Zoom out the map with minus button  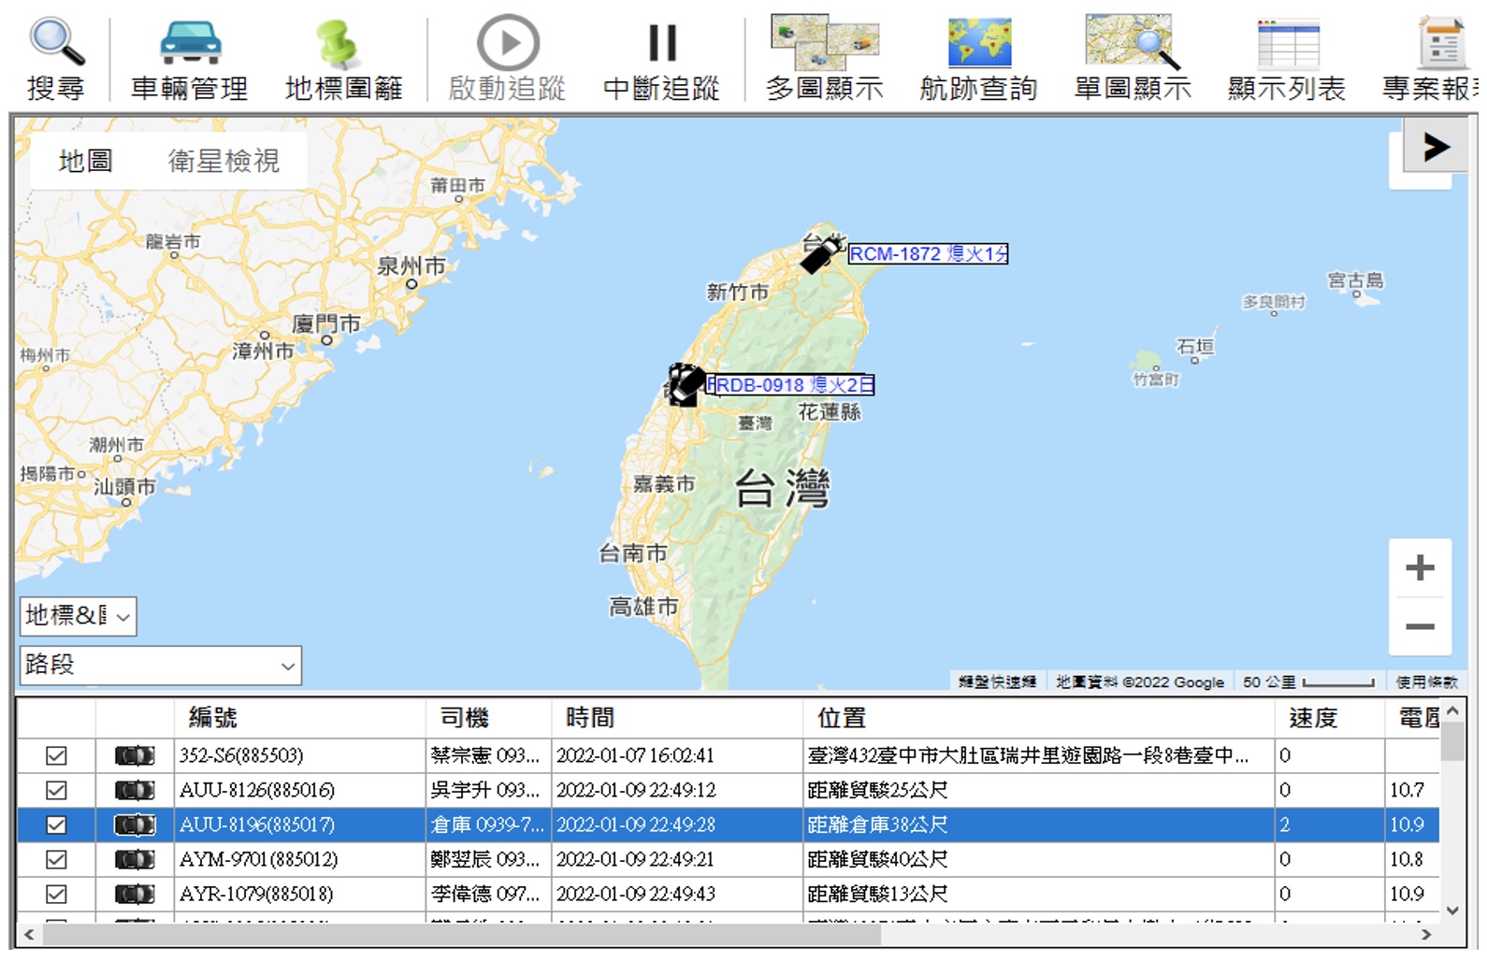click(x=1420, y=626)
